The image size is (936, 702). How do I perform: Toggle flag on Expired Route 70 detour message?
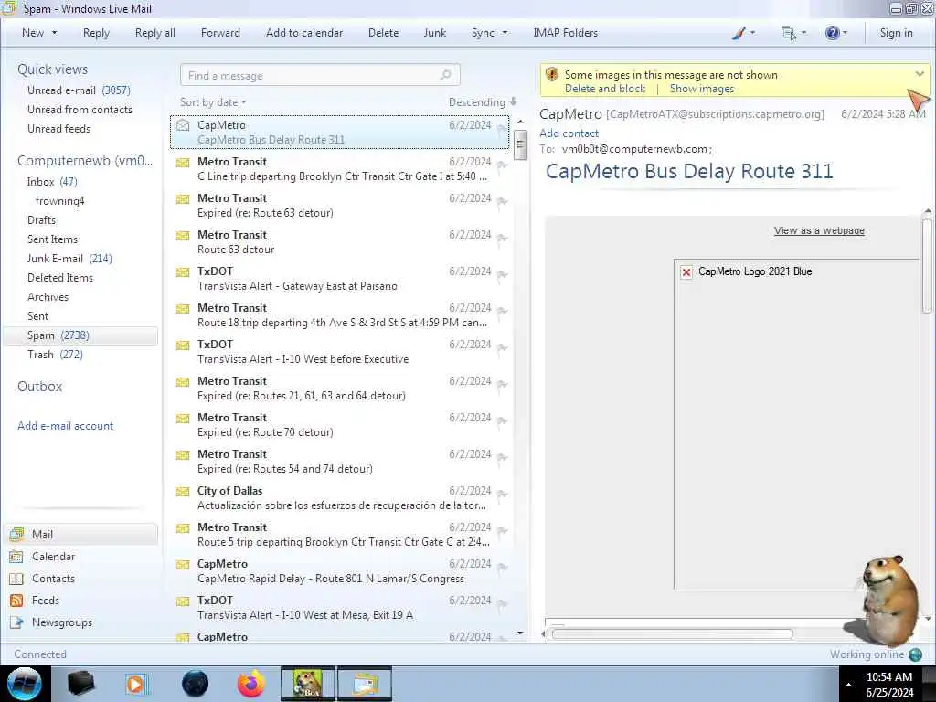(502, 421)
